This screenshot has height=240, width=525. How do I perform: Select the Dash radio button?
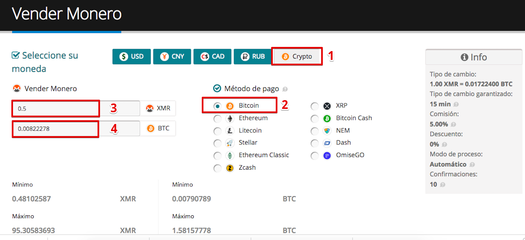click(315, 143)
